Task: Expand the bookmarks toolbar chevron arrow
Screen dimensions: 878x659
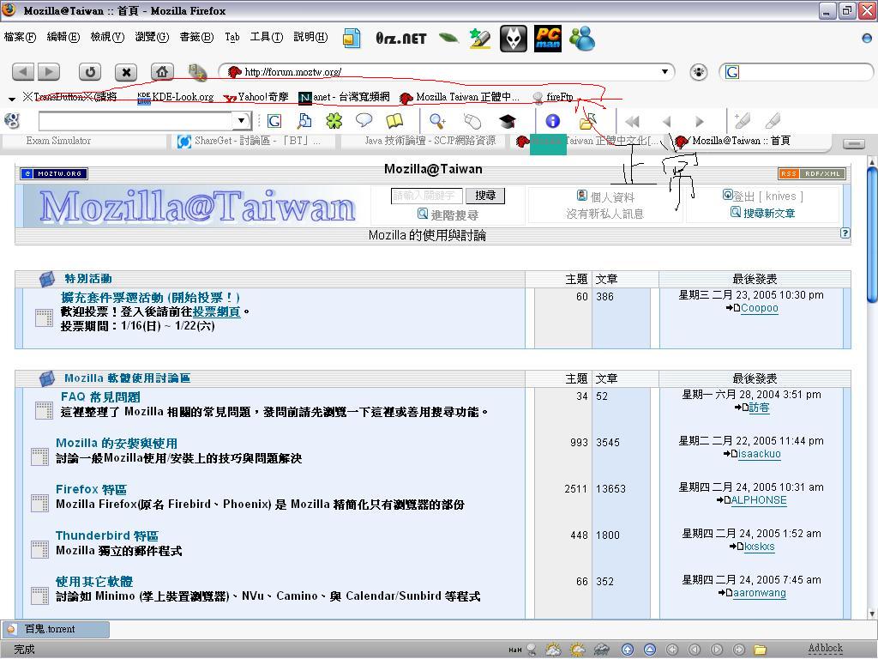Action: click(x=12, y=98)
